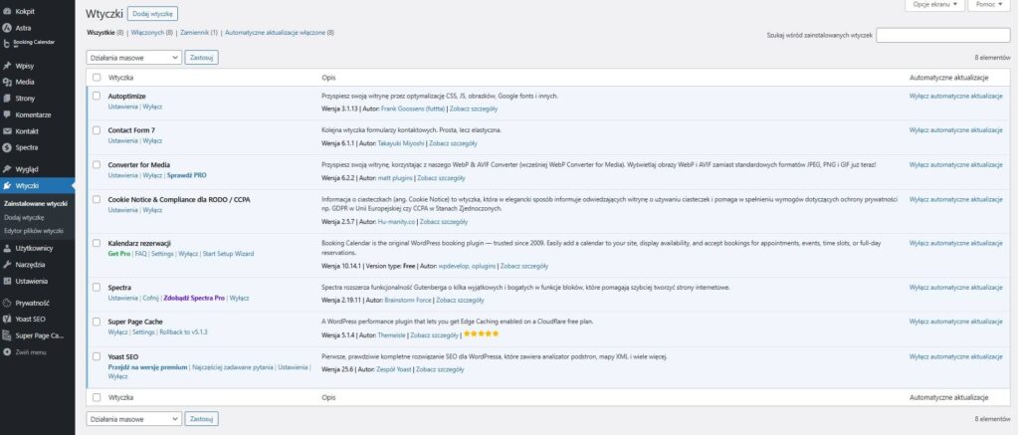1019x435 pixels.
Task: Click the Wtyczki plug icon
Action: (x=7, y=185)
